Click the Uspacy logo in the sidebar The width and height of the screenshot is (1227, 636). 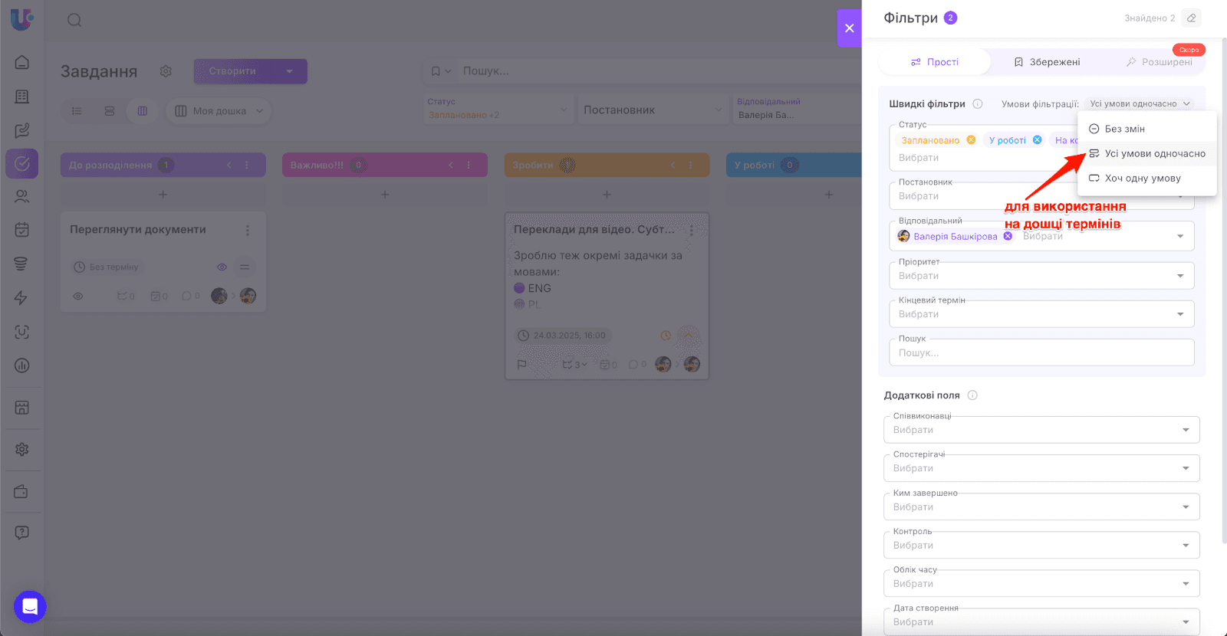(21, 19)
